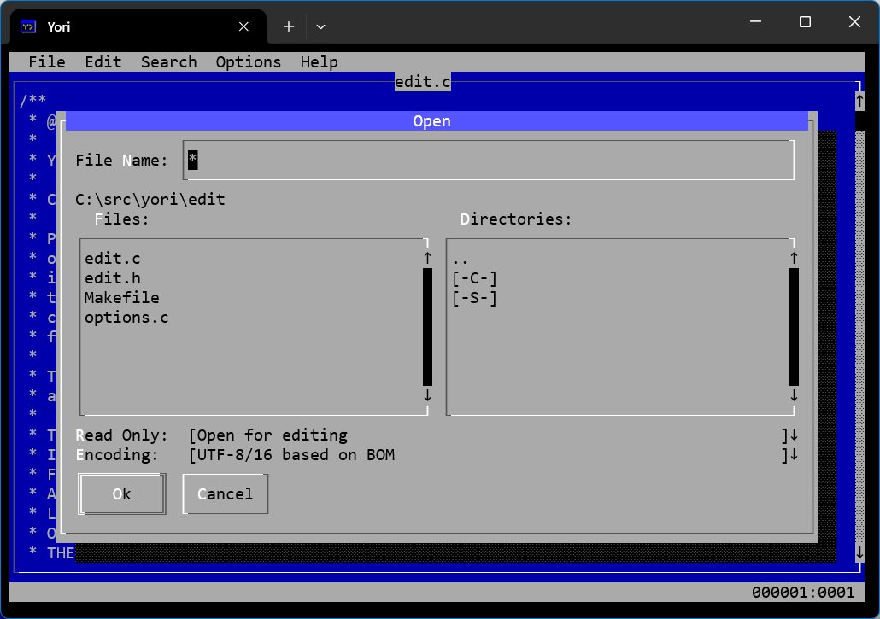Select edit.h in the Files list

click(112, 278)
